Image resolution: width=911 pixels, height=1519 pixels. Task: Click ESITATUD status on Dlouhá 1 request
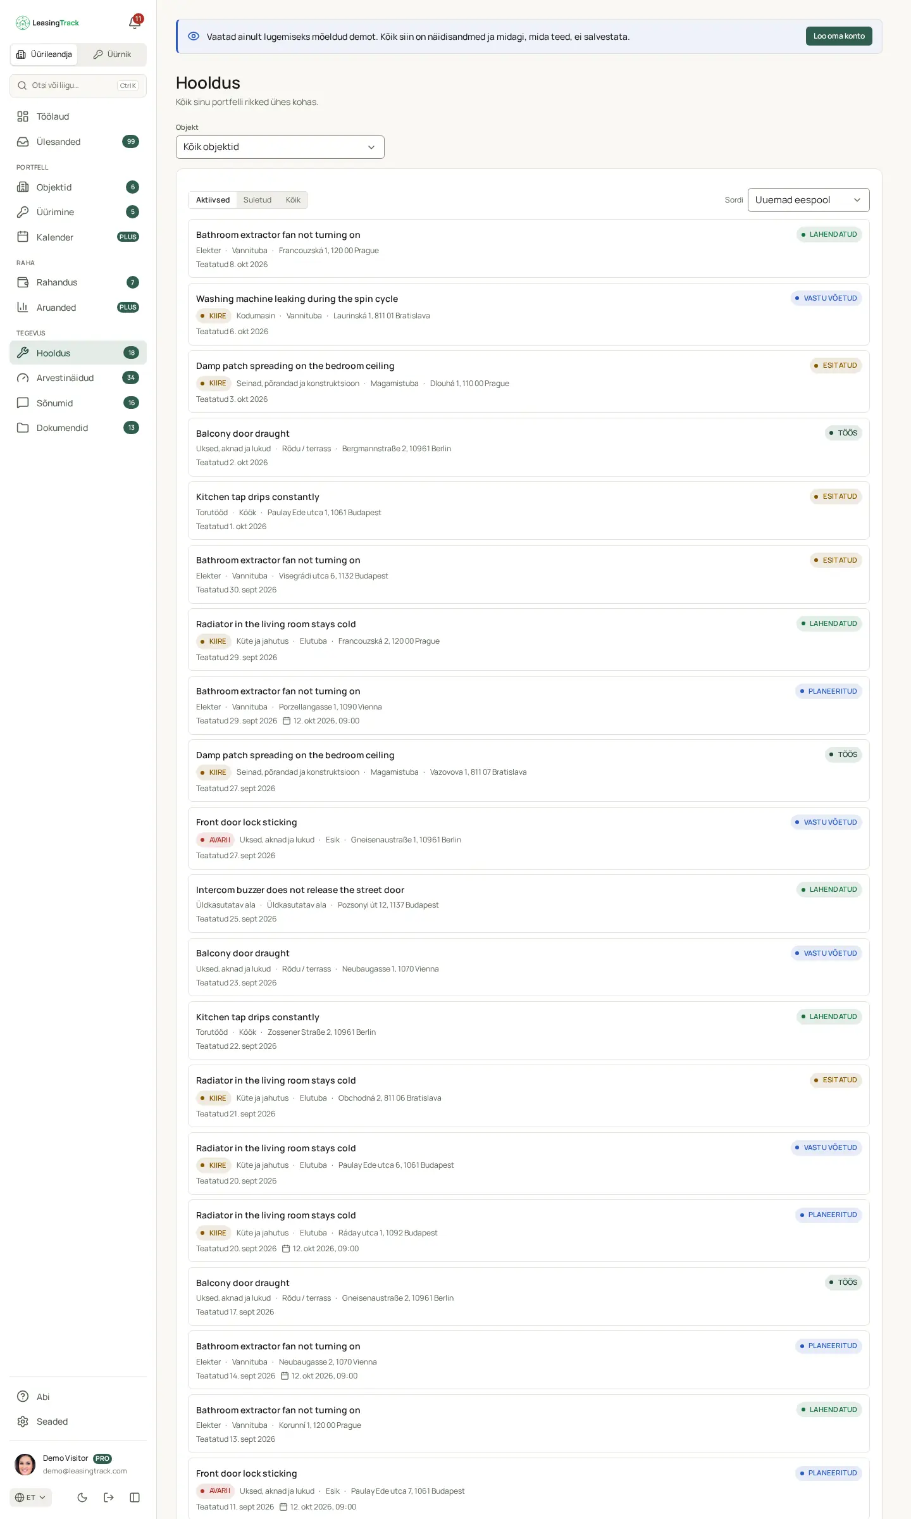836,365
